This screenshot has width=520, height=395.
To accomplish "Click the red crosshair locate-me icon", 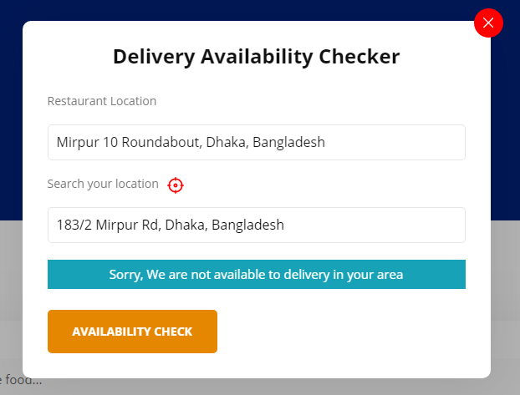I will 176,185.
